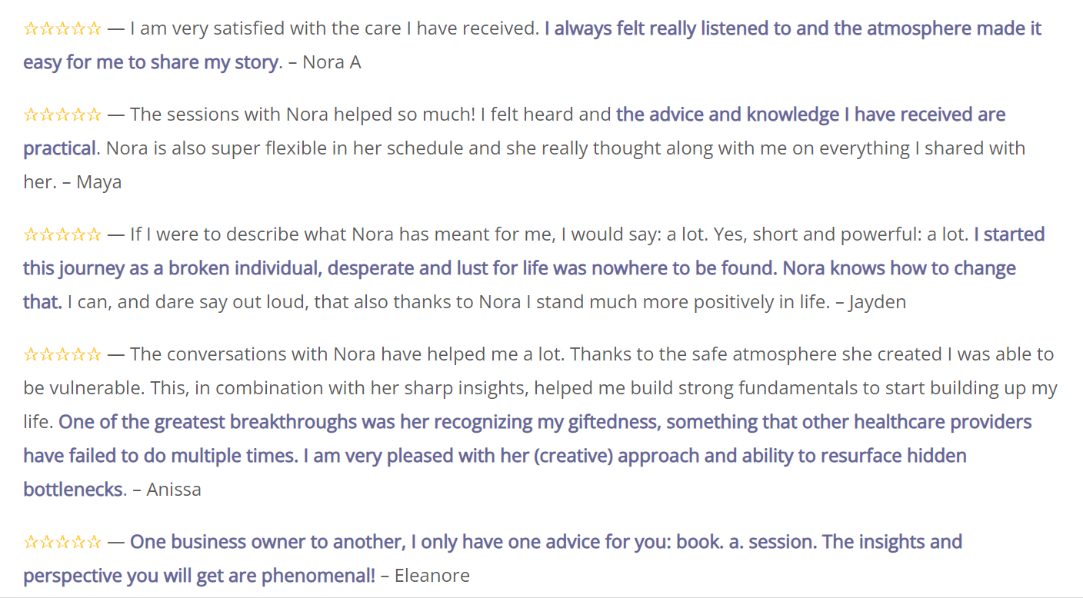This screenshot has width=1083, height=598.
Task: Click the reviewer name 'Maya'
Action: (x=98, y=182)
